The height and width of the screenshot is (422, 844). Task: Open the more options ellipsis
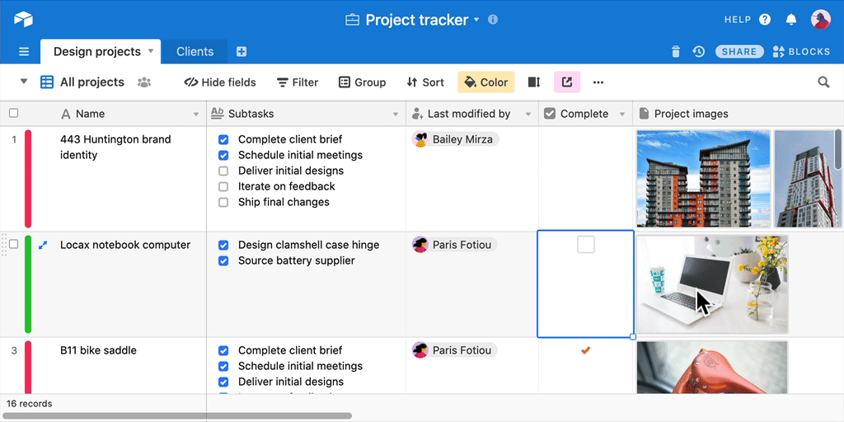click(x=598, y=82)
